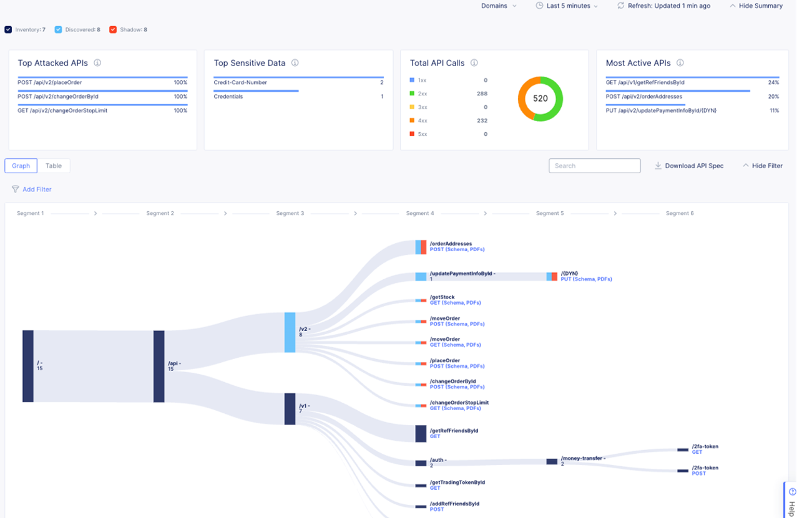Collapse summary with Hide Summary
Screen dimensions: 797x518
[x=756, y=6]
